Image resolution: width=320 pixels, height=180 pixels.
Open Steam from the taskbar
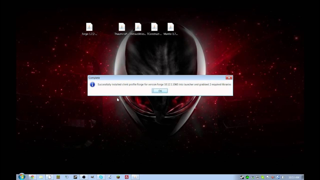tap(75, 177)
